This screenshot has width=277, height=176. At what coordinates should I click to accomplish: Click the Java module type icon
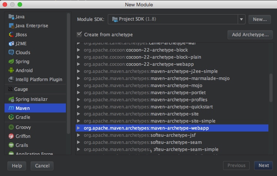click(x=11, y=17)
